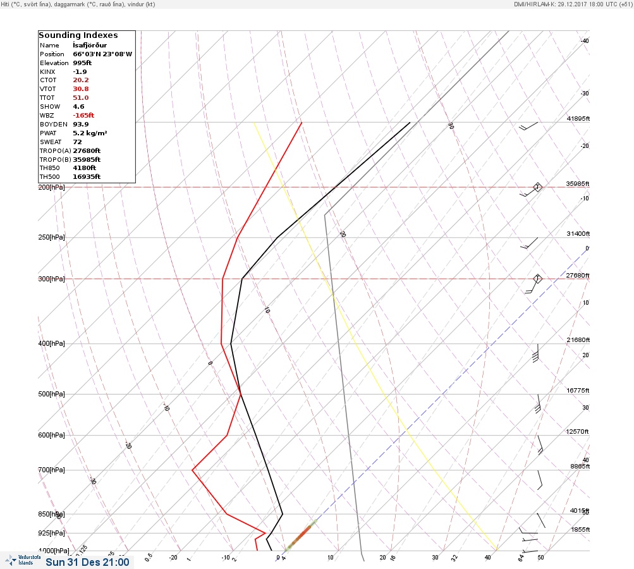Click the "300[hPa]" pressure label
This screenshot has height=569, width=634.
tap(51, 279)
